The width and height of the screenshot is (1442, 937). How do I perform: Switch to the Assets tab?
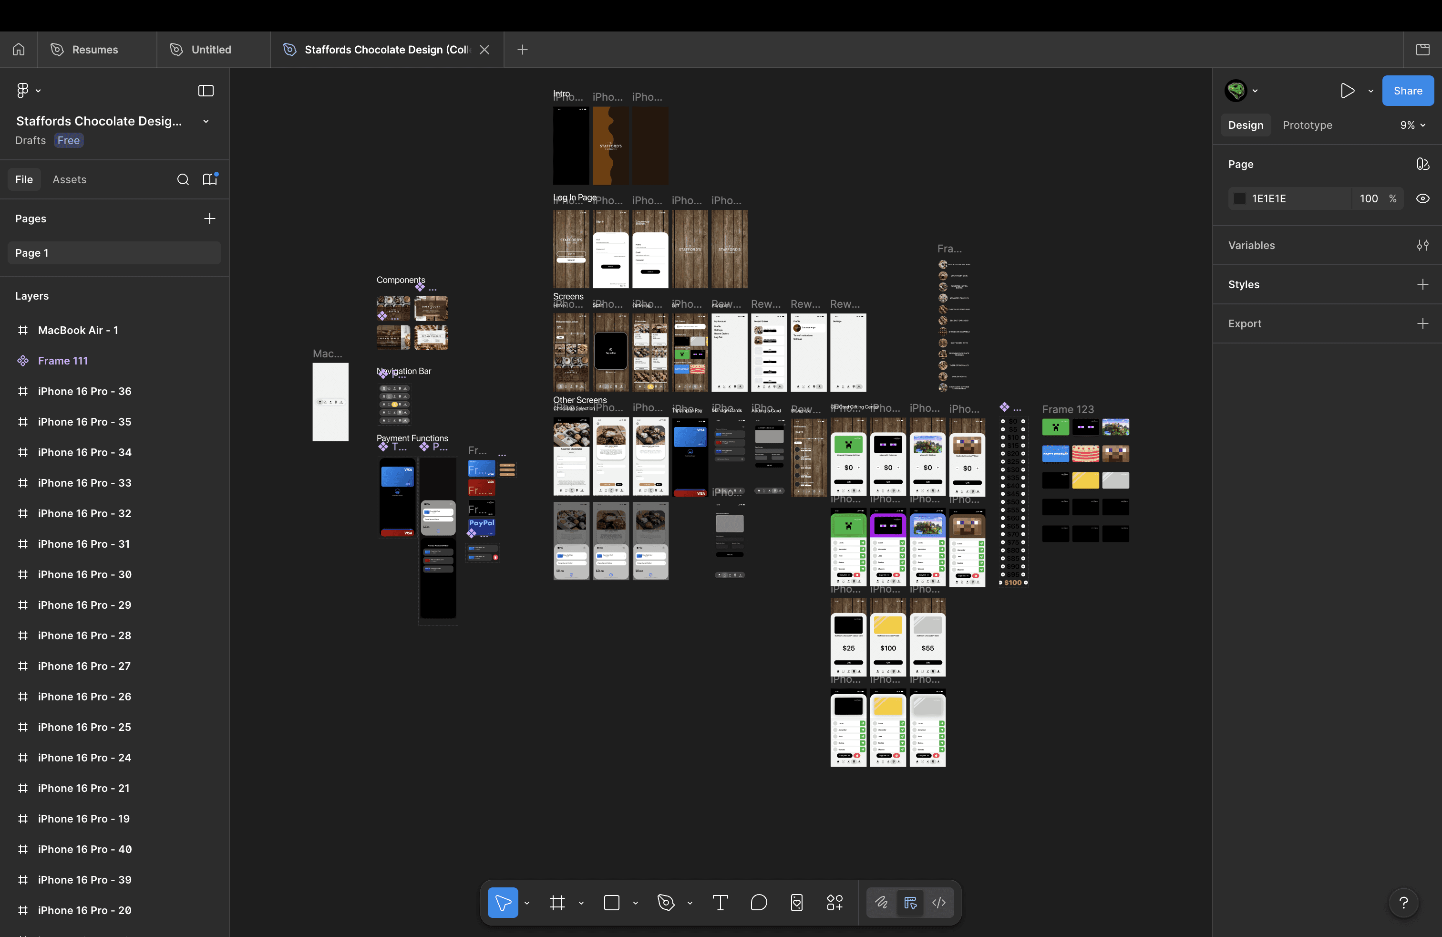[69, 179]
